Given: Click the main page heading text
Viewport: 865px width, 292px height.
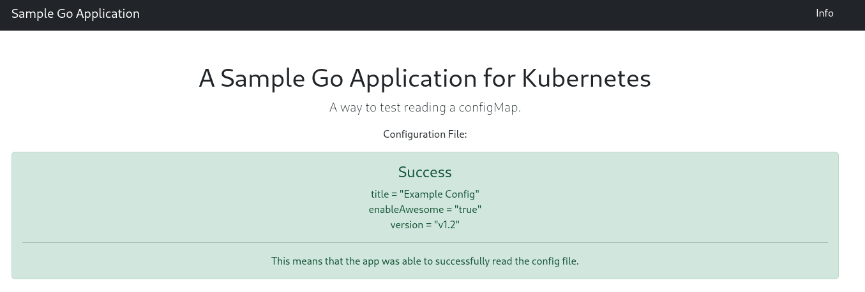Looking at the screenshot, I should (x=425, y=78).
